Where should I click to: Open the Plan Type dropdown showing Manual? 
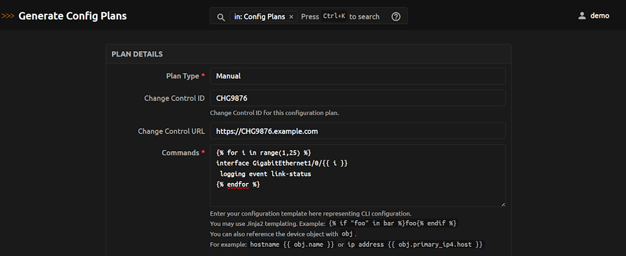pyautogui.click(x=358, y=76)
